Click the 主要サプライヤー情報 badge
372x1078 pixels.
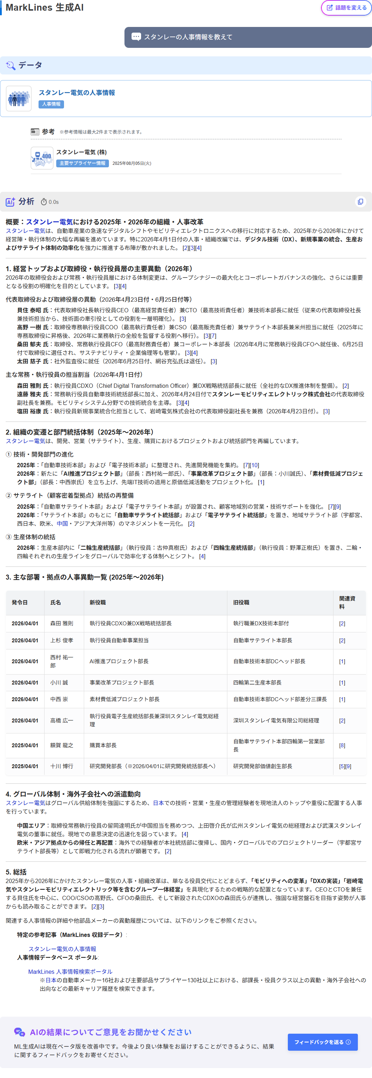pyautogui.click(x=82, y=163)
